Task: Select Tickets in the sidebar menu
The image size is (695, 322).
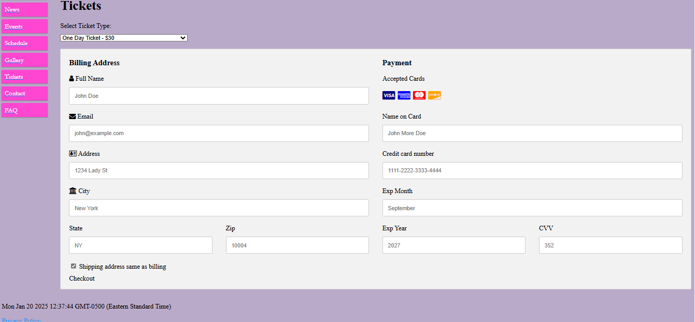Action: [24, 77]
